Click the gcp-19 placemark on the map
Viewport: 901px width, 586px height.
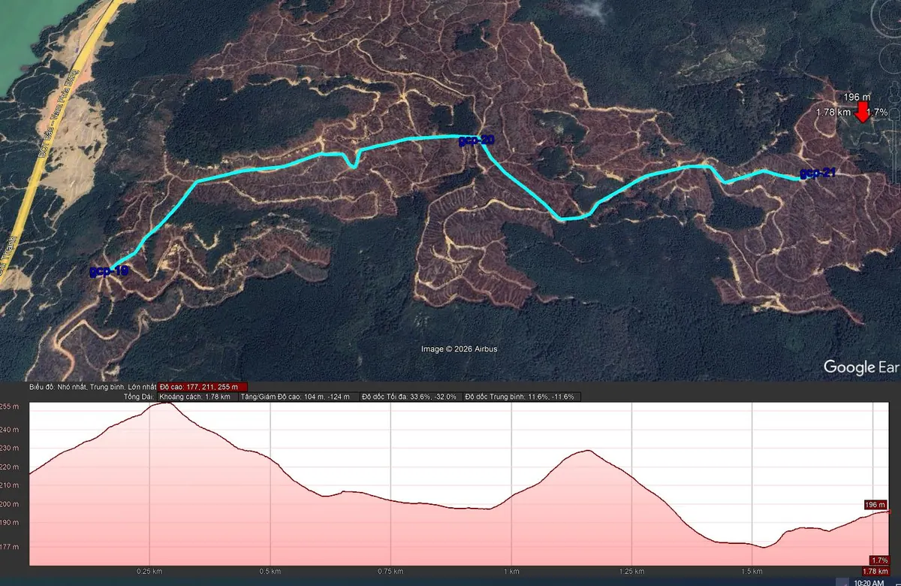(109, 270)
